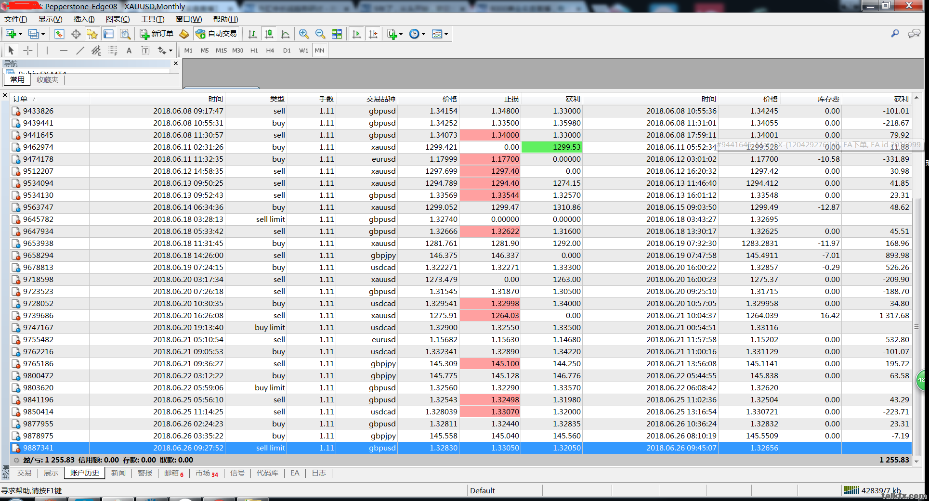Expand the profiles dropdown arrow

pyautogui.click(x=43, y=34)
